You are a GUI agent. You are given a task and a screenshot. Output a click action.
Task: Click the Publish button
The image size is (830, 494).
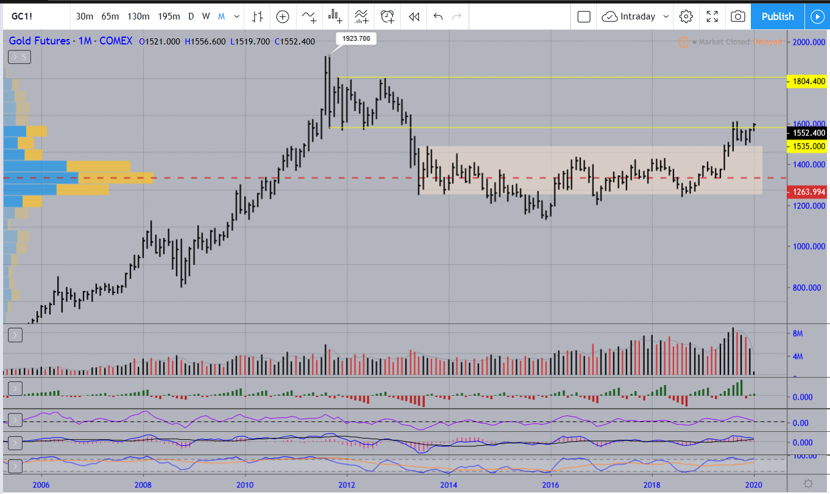(777, 16)
